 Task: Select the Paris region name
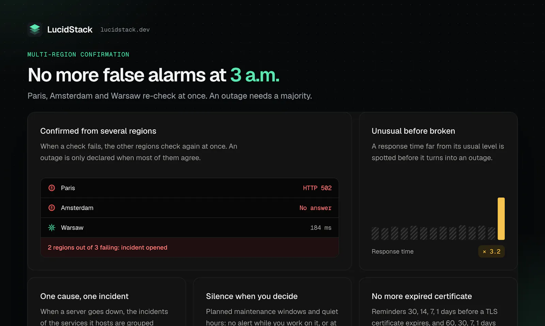coord(68,188)
